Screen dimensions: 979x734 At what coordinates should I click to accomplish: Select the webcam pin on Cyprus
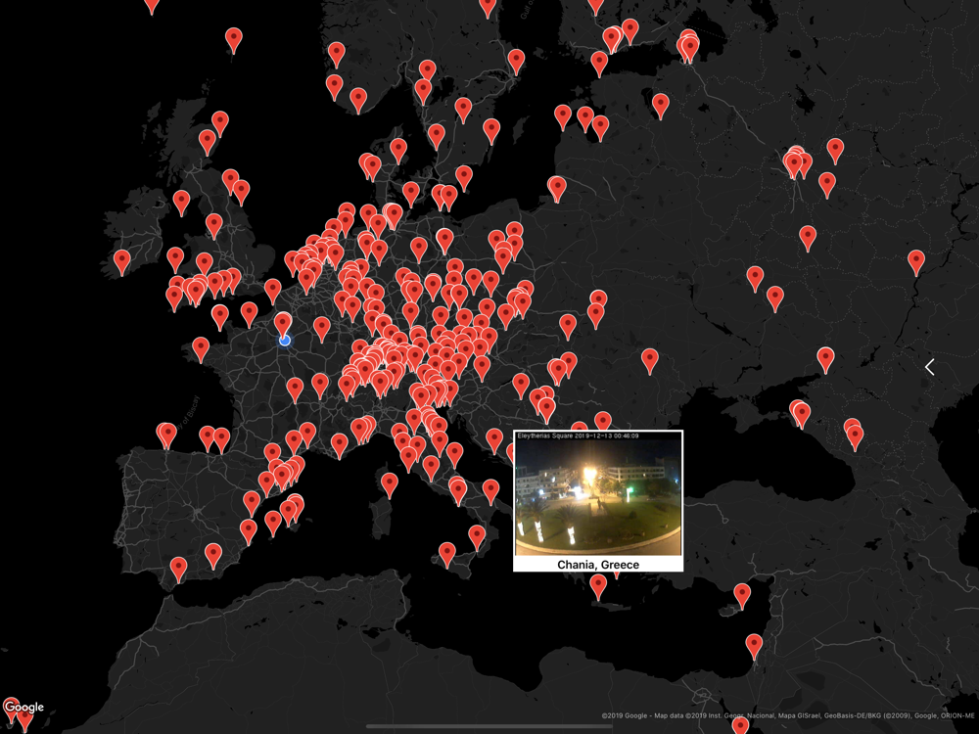[x=742, y=594]
